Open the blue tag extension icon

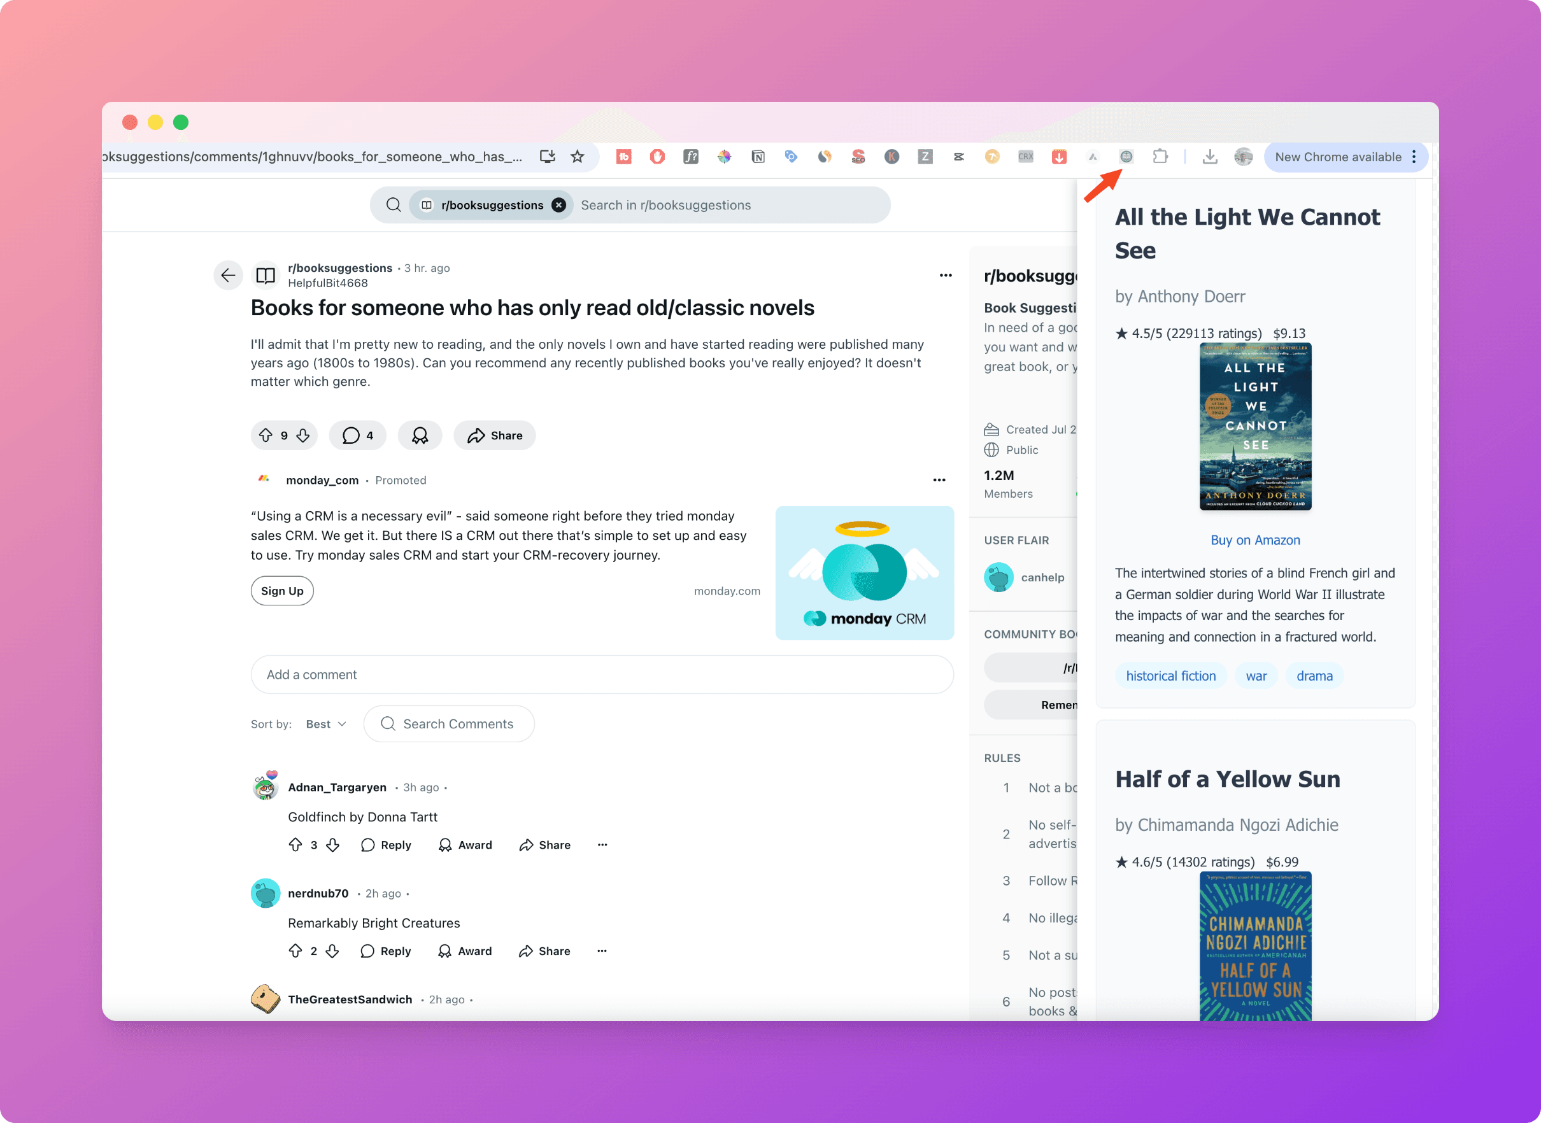pos(790,157)
